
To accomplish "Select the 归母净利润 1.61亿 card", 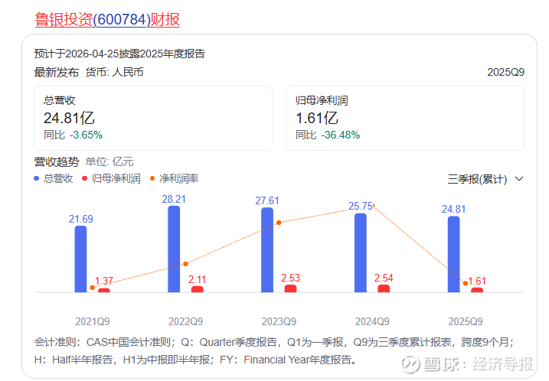I will (405, 118).
